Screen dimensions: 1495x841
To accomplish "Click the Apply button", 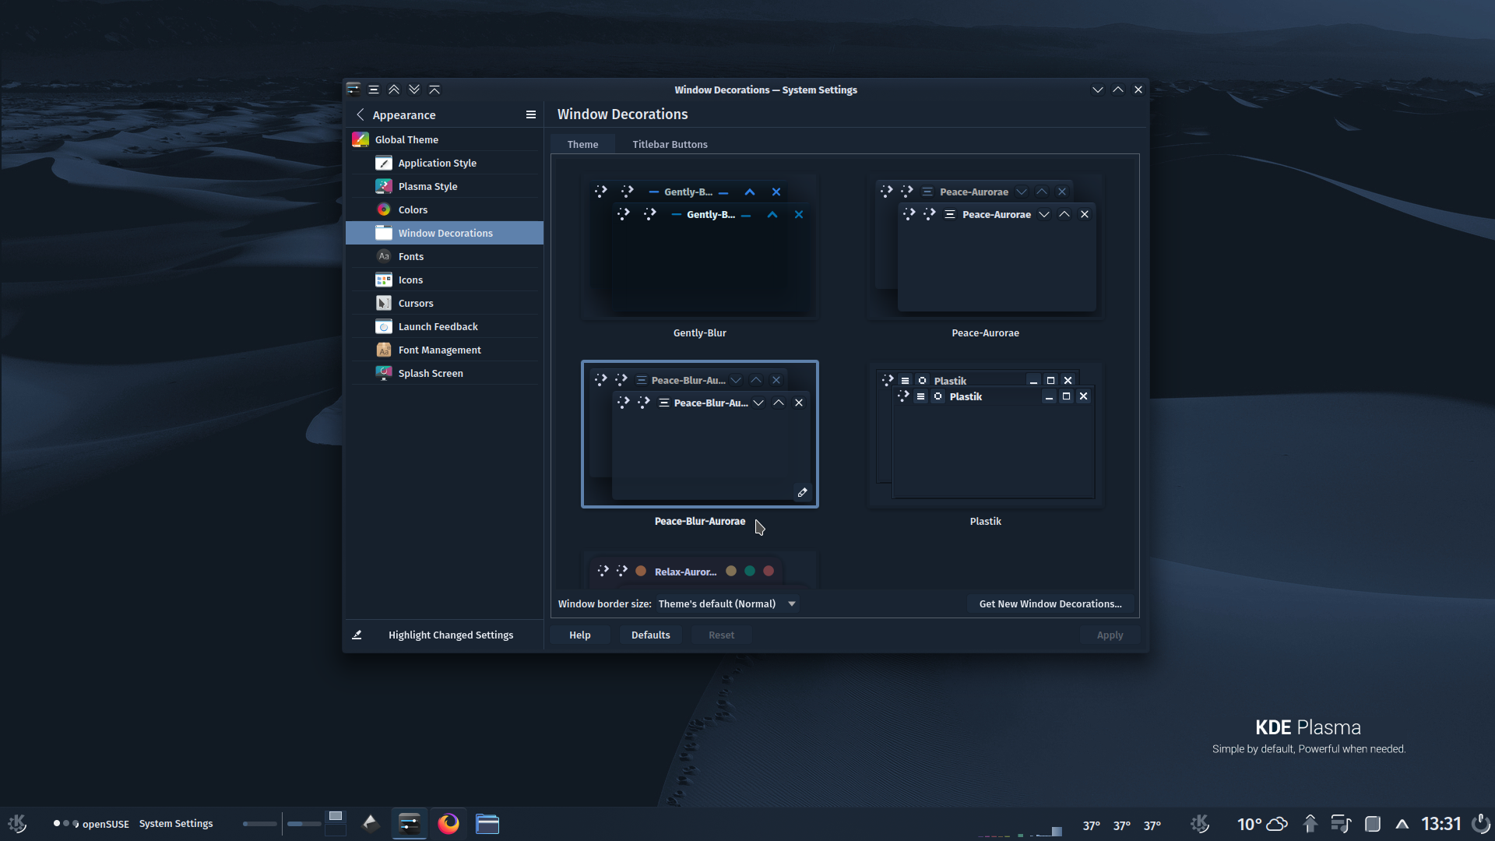I will pyautogui.click(x=1110, y=635).
